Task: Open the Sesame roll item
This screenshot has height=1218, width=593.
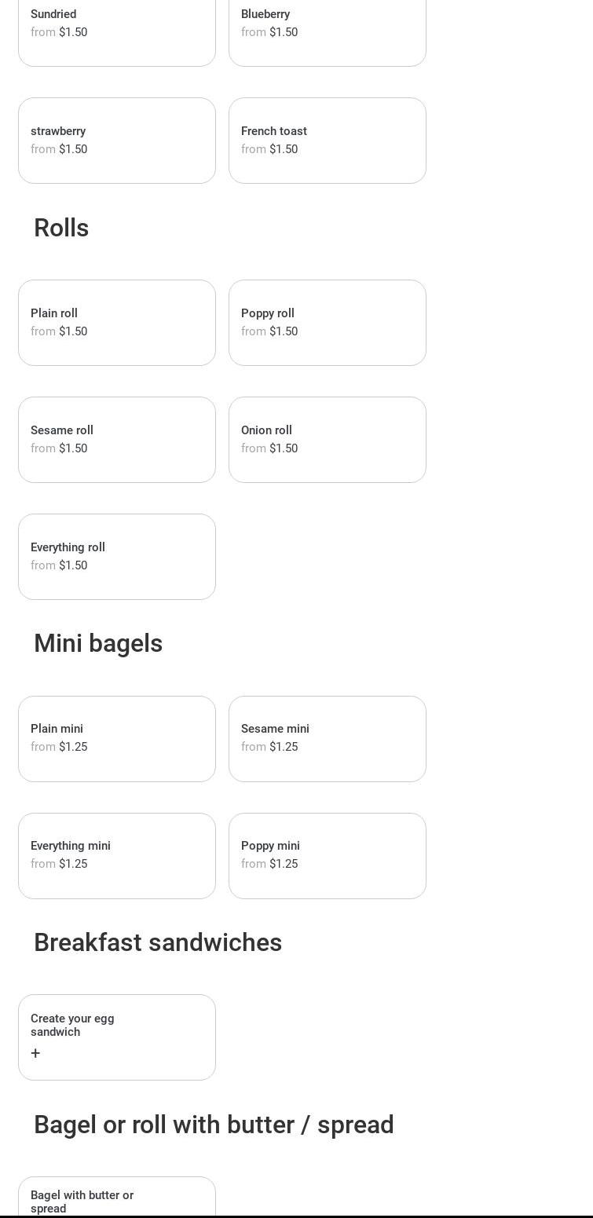Action: click(116, 440)
